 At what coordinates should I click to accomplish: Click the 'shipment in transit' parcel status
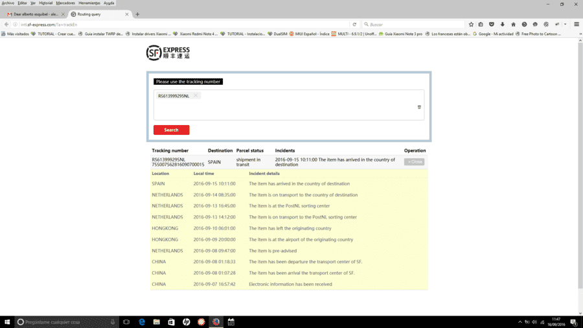[248, 162]
